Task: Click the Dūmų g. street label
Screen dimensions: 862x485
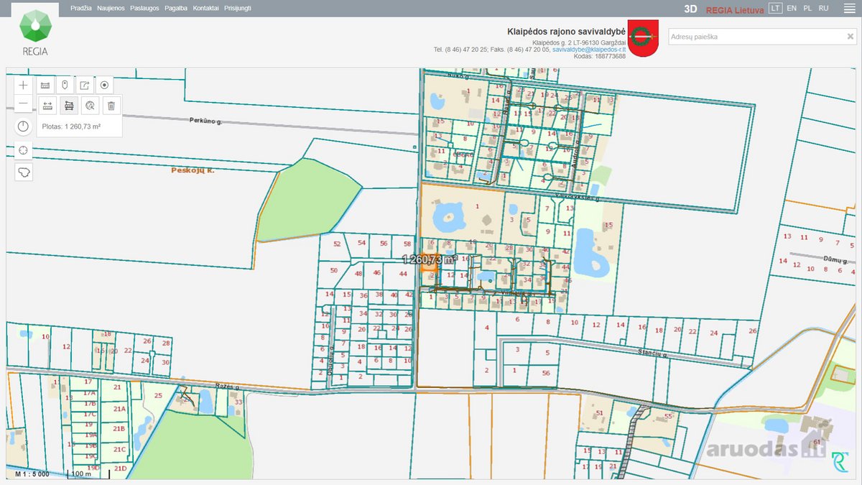Action: point(836,259)
